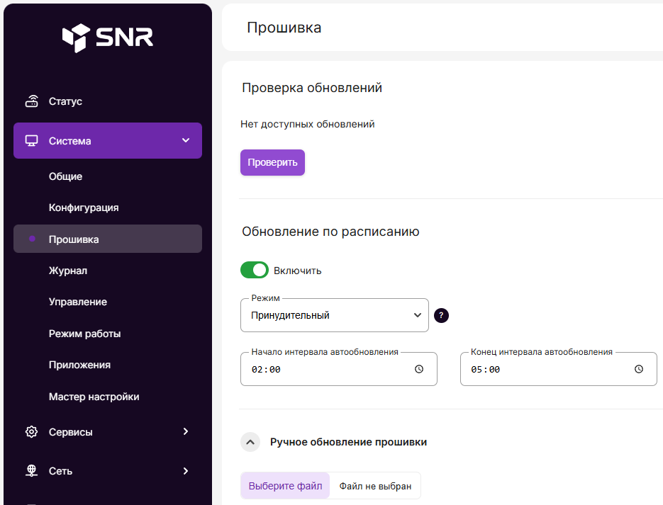Select the Управление menu item
Image resolution: width=663 pixels, height=505 pixels.
[78, 302]
